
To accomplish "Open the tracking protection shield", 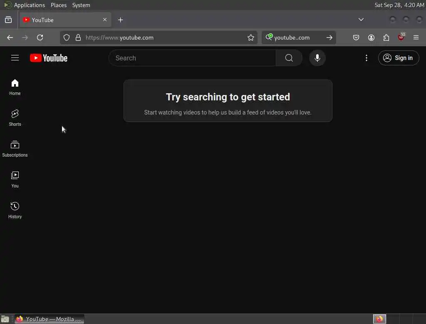I will [67, 37].
